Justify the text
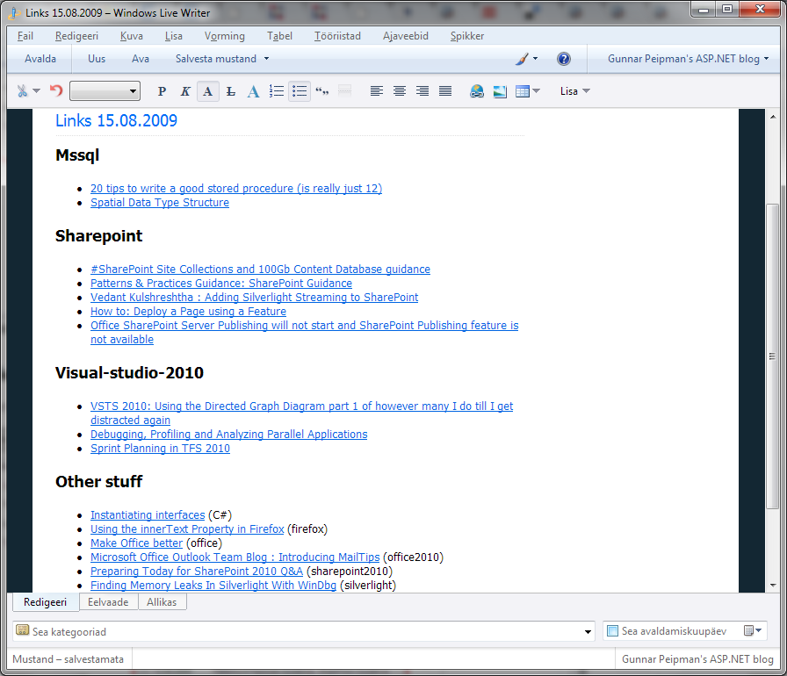Viewport: 787px width, 676px height. 445,90
